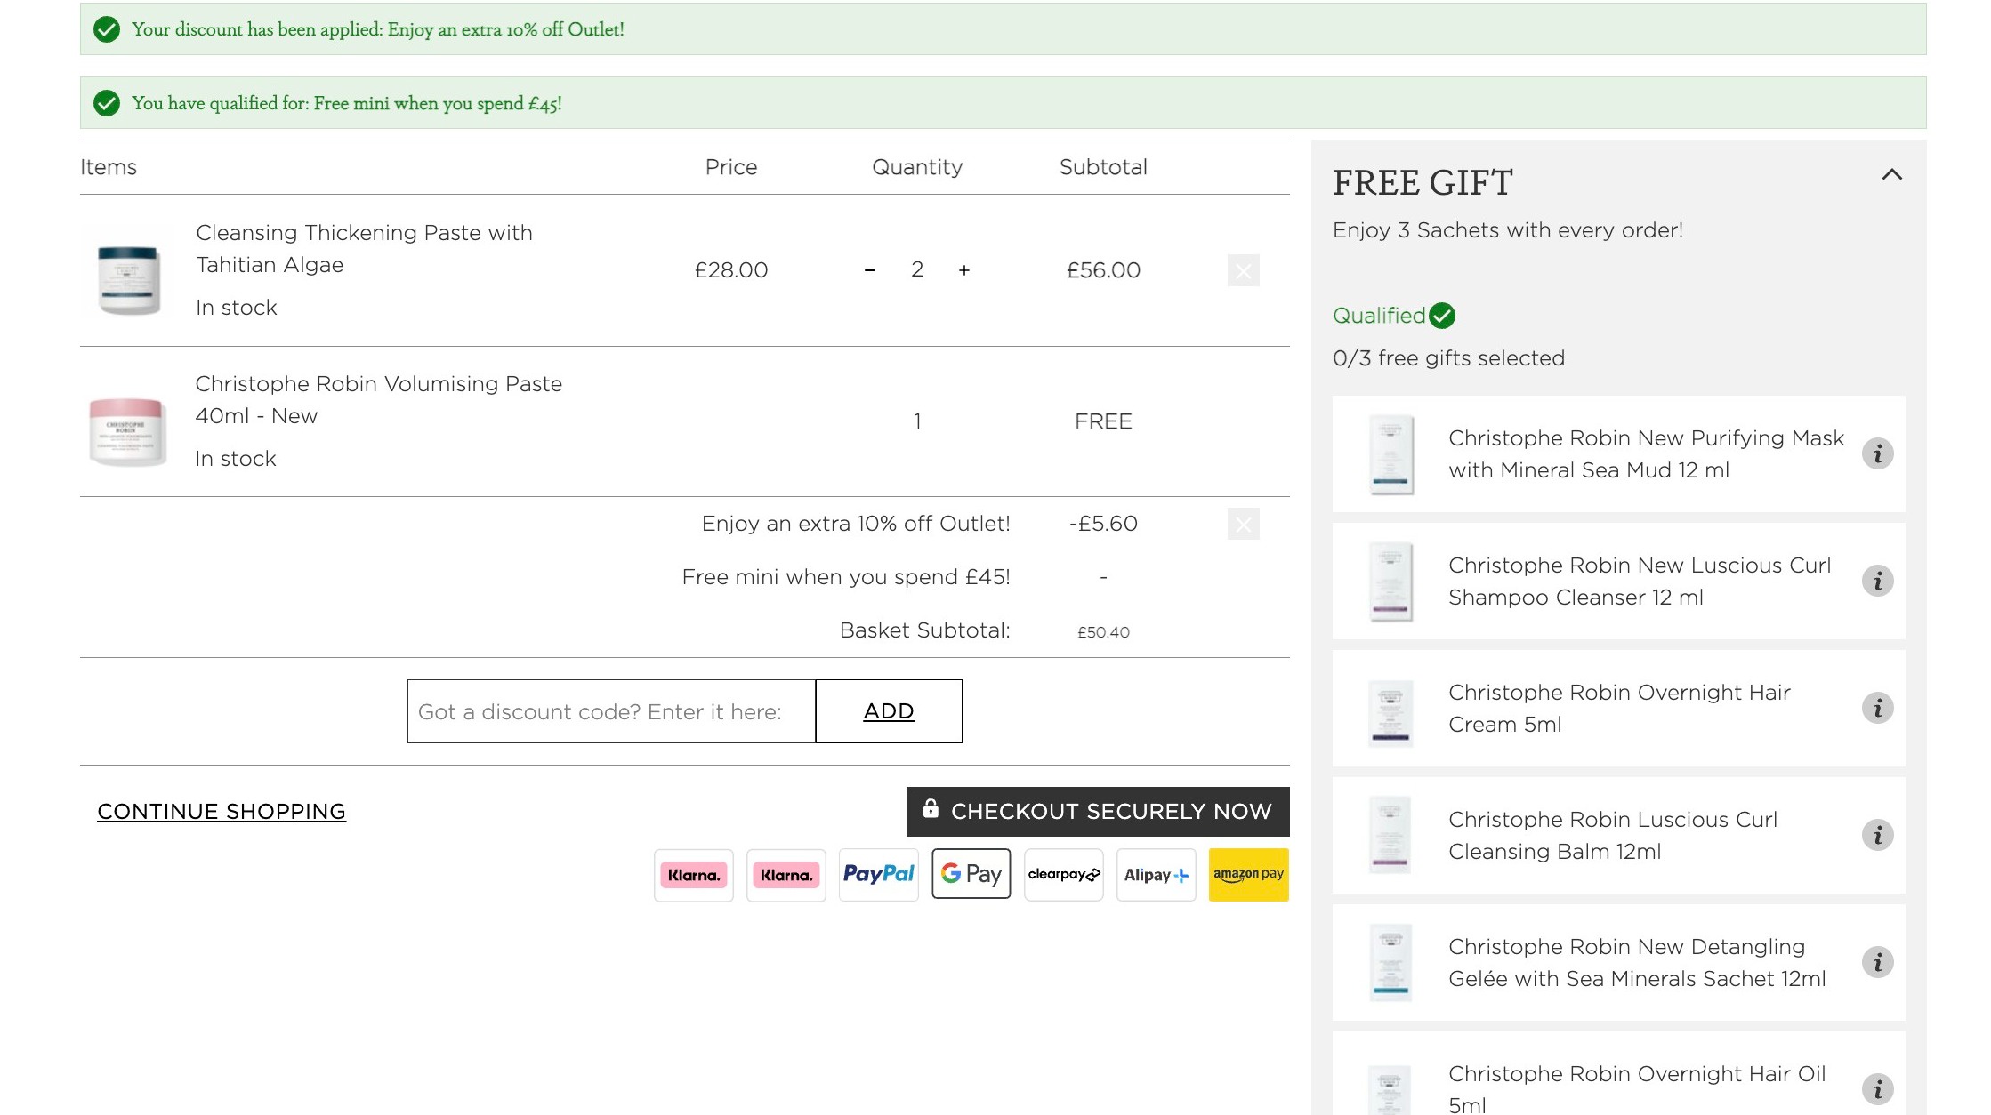
Task: Remove the 10% off Outlet discount
Action: (x=1243, y=524)
